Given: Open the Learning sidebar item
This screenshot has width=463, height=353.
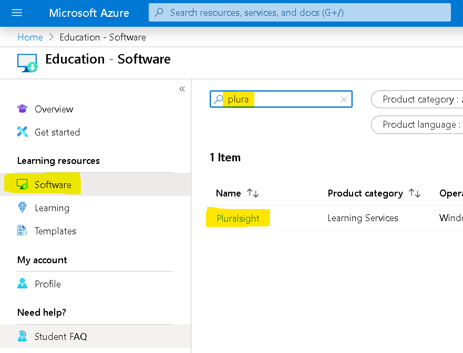Looking at the screenshot, I should pos(52,208).
